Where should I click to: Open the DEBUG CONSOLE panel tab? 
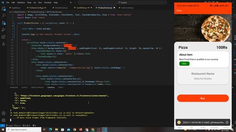coord(37,87)
